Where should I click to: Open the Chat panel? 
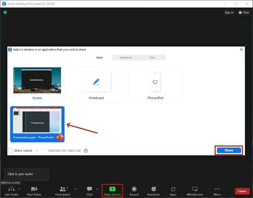[x=89, y=189]
